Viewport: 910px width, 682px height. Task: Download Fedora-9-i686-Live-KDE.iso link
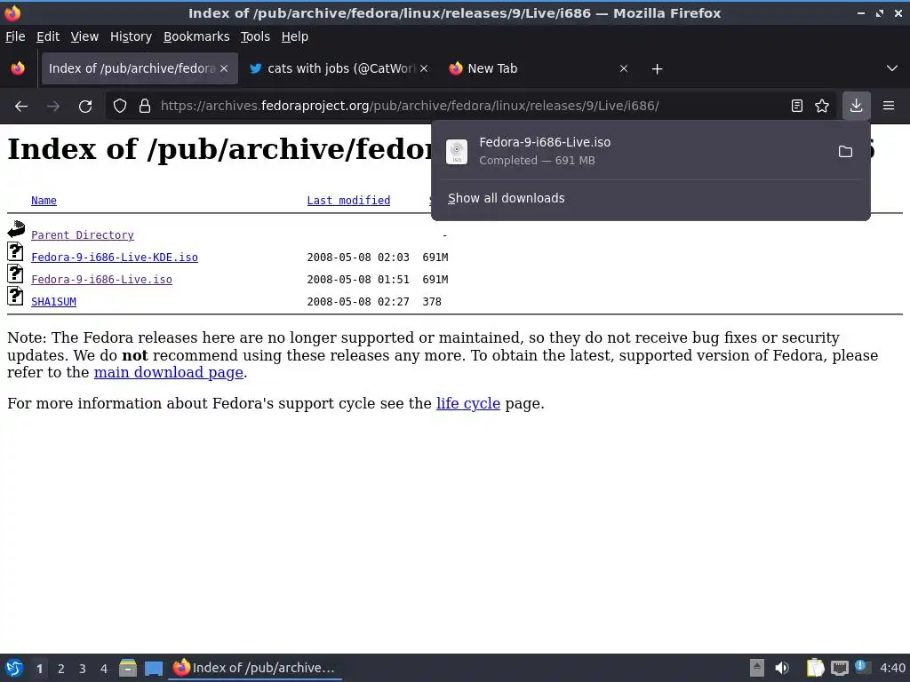point(115,257)
